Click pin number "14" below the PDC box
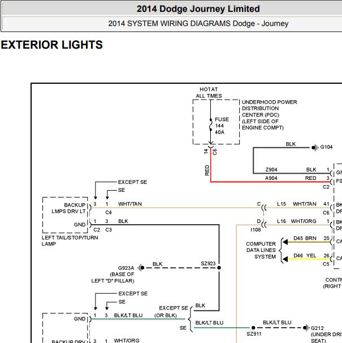The image size is (342, 343). pyautogui.click(x=206, y=151)
